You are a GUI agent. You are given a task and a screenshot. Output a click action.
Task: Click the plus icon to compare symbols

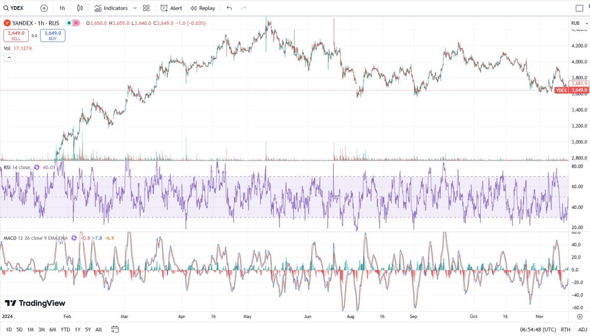(x=44, y=8)
